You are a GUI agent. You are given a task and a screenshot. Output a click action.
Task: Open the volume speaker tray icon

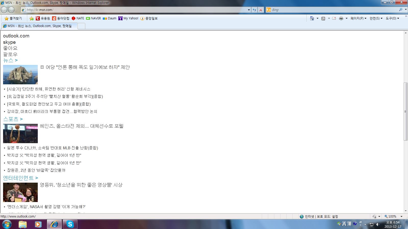point(378,224)
